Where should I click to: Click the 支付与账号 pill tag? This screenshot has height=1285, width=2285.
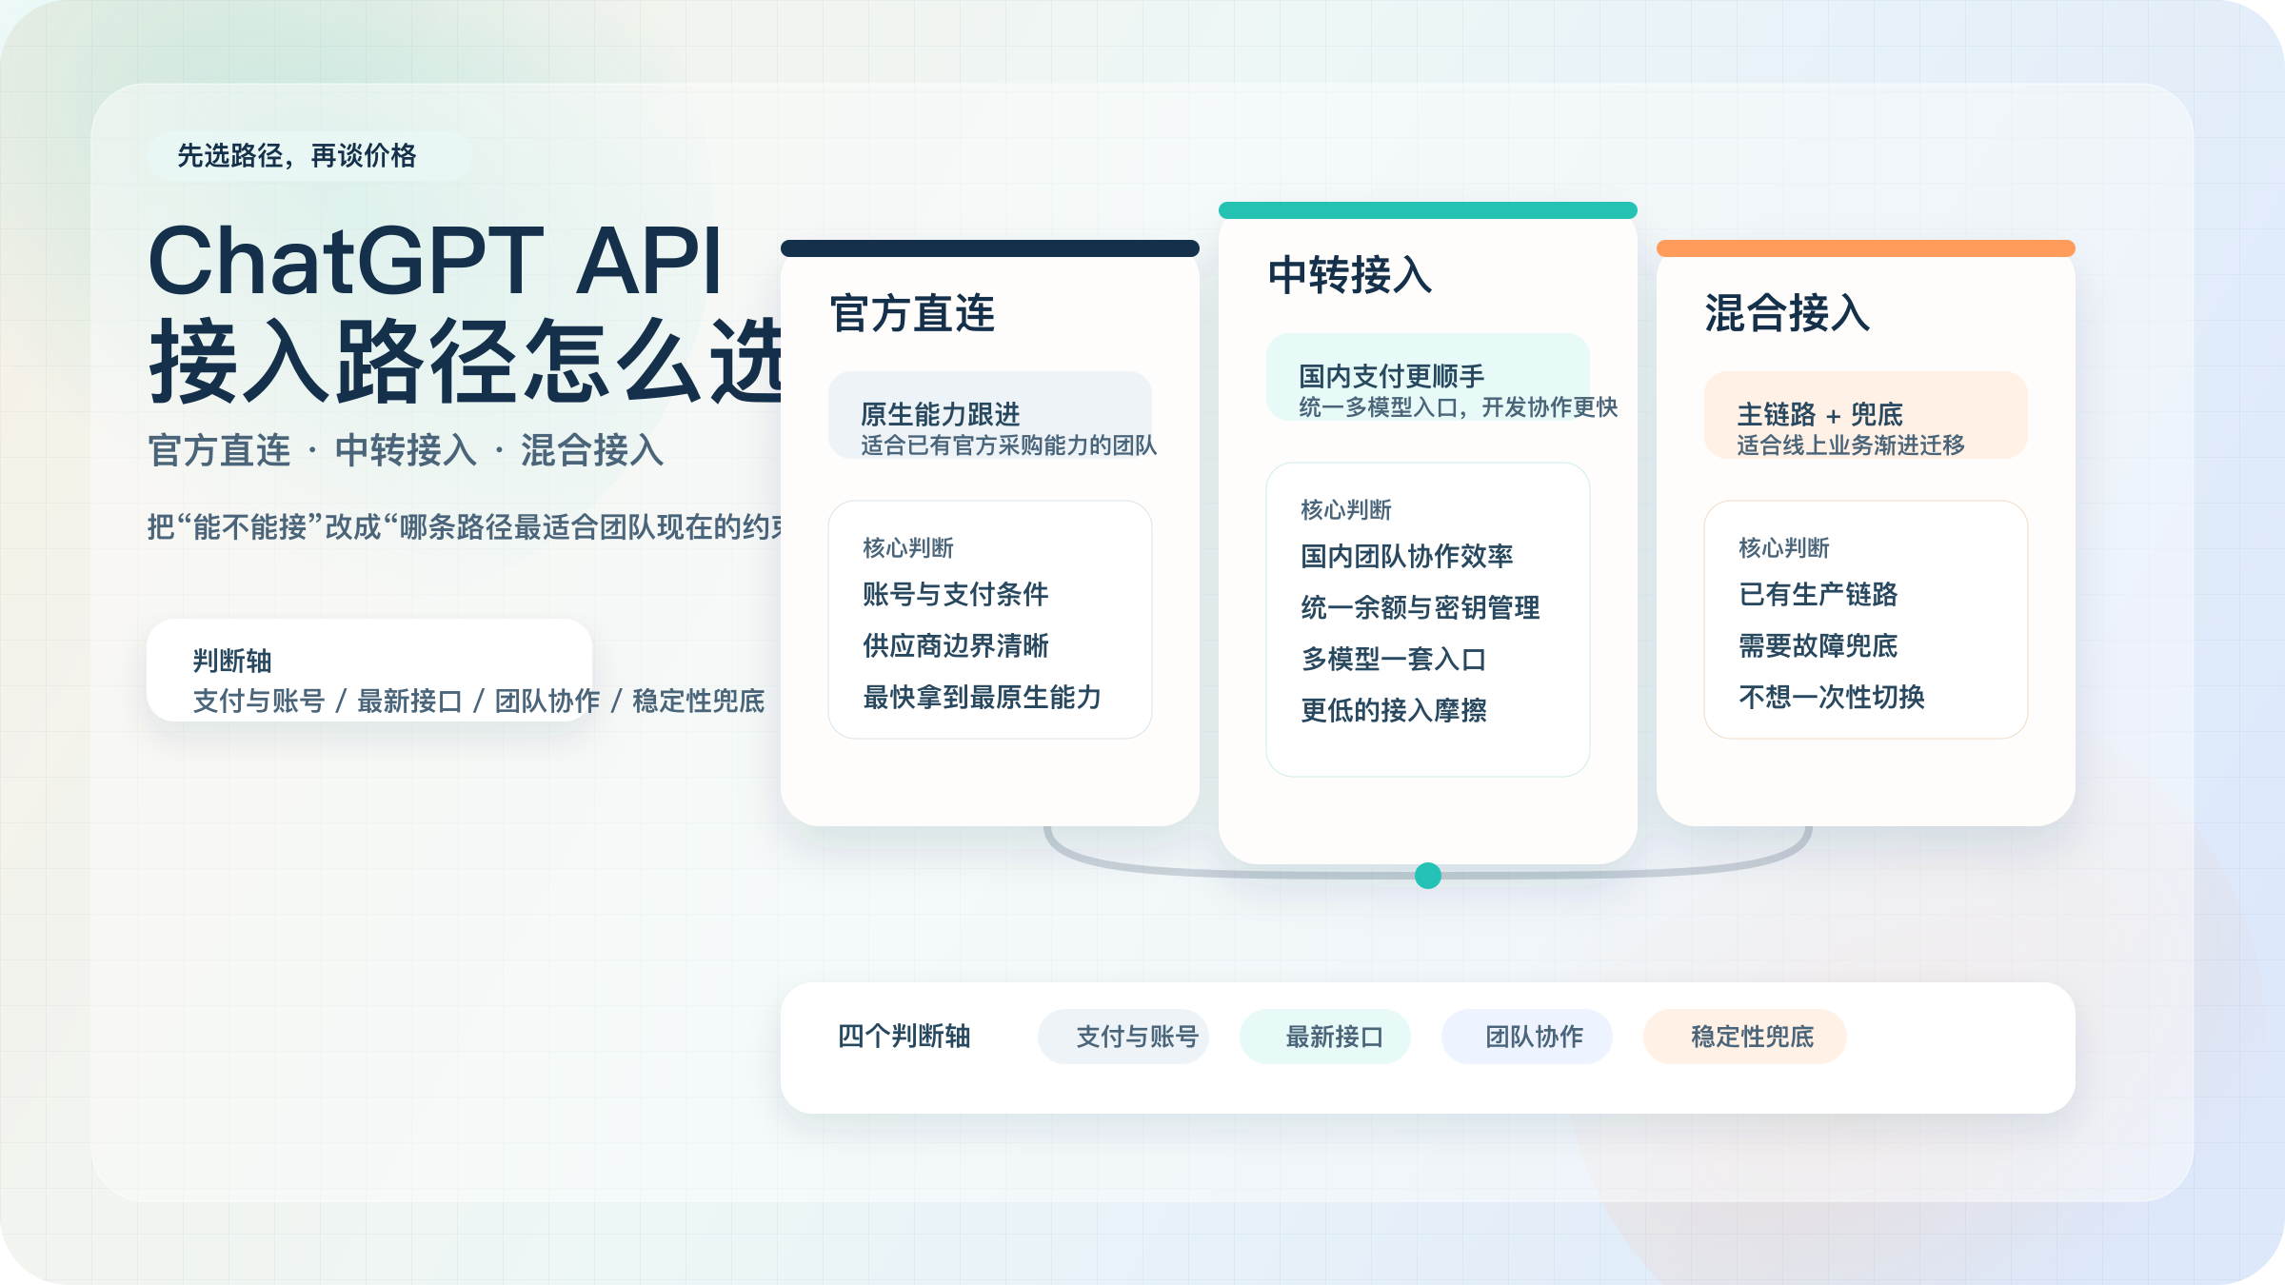click(x=1123, y=1037)
